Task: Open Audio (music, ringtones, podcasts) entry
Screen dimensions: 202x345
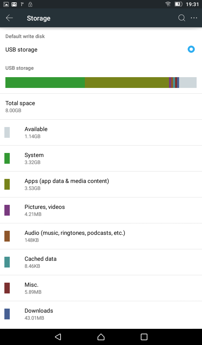Action: pos(101,236)
